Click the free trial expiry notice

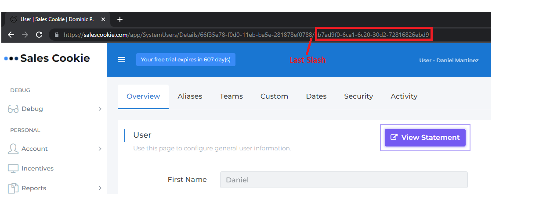pos(186,60)
